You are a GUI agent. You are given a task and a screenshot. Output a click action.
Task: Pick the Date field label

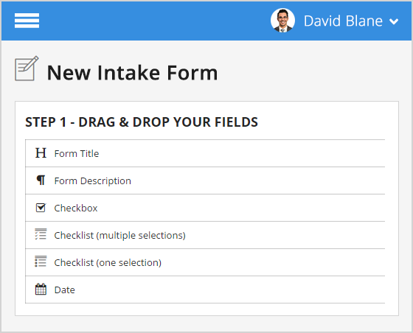pyautogui.click(x=65, y=290)
